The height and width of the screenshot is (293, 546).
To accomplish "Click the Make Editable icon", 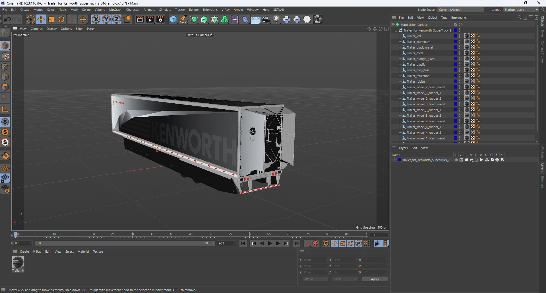I will point(5,33).
